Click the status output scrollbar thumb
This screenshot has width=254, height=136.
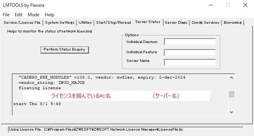232,94
